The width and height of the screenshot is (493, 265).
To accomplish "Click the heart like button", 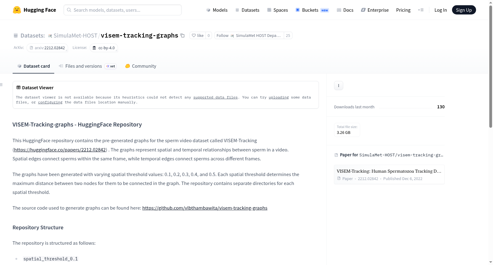I will pyautogui.click(x=198, y=35).
